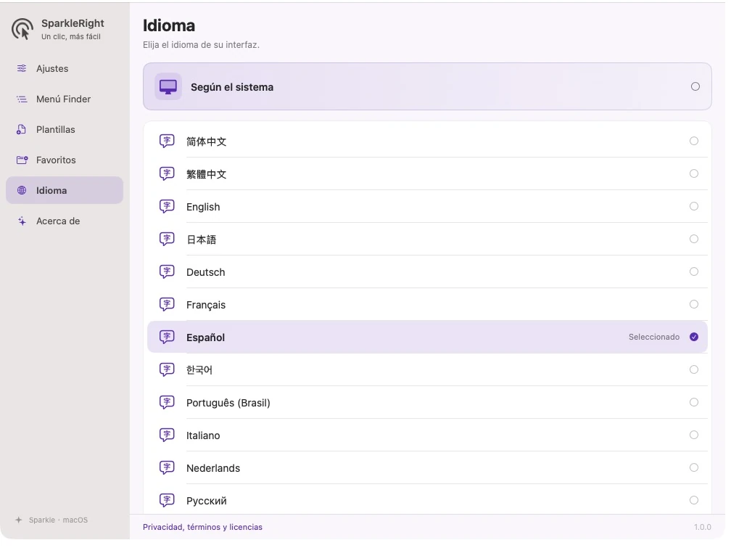Select the 繁體中文 radio button
The image size is (731, 548).
click(694, 173)
